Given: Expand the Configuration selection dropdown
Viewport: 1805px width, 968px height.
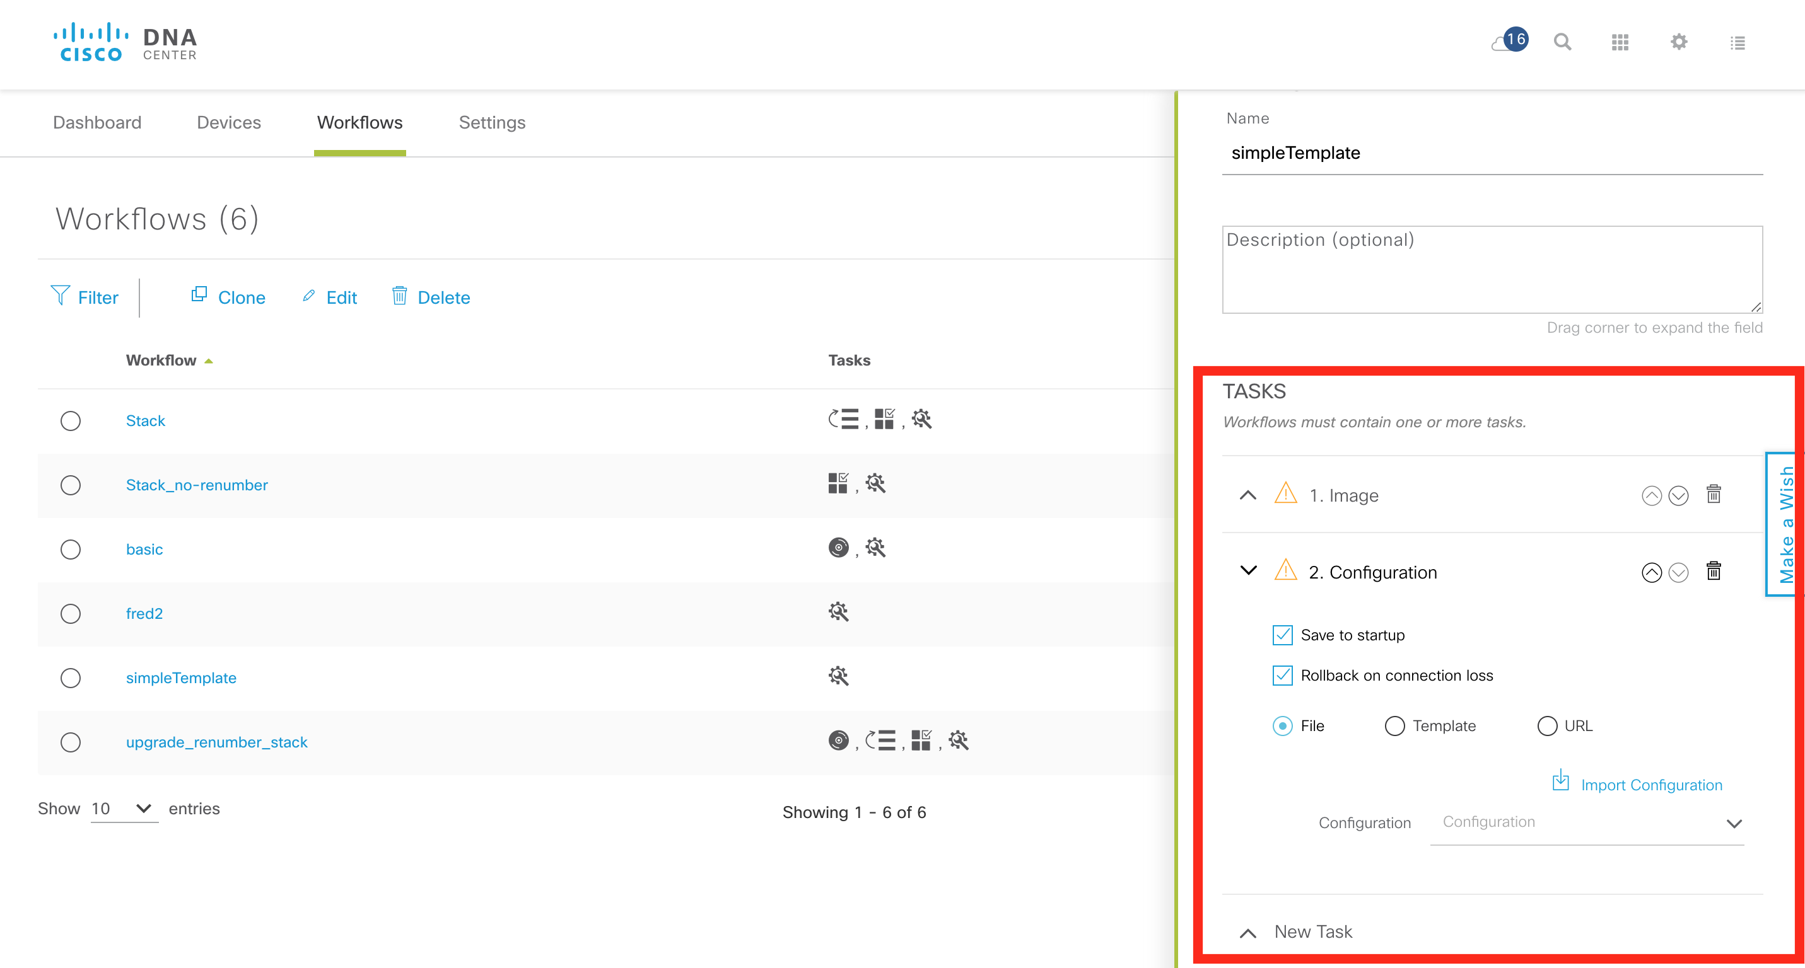Looking at the screenshot, I should pos(1735,823).
